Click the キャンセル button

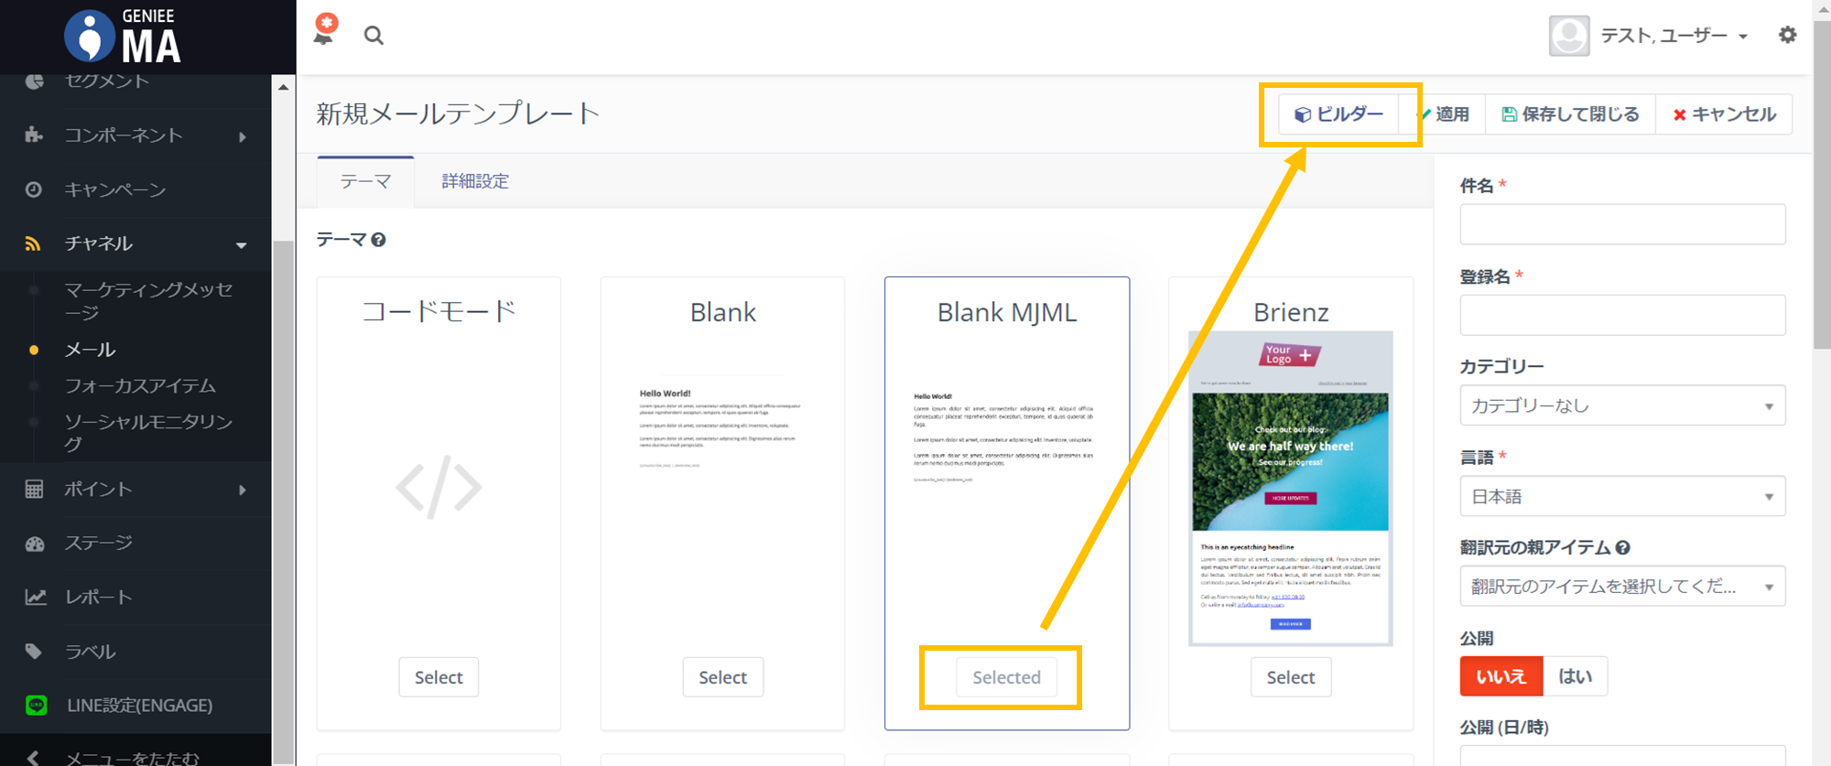point(1724,114)
